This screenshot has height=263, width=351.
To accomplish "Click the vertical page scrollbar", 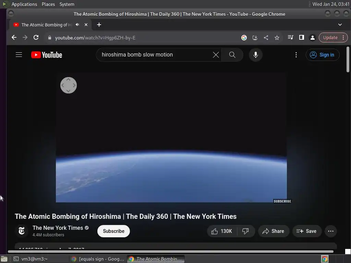I will (x=348, y=60).
